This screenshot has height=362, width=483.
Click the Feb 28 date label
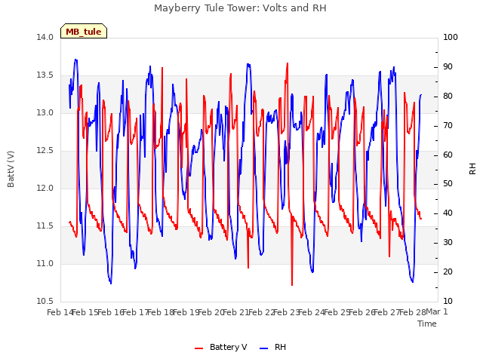coord(413,312)
